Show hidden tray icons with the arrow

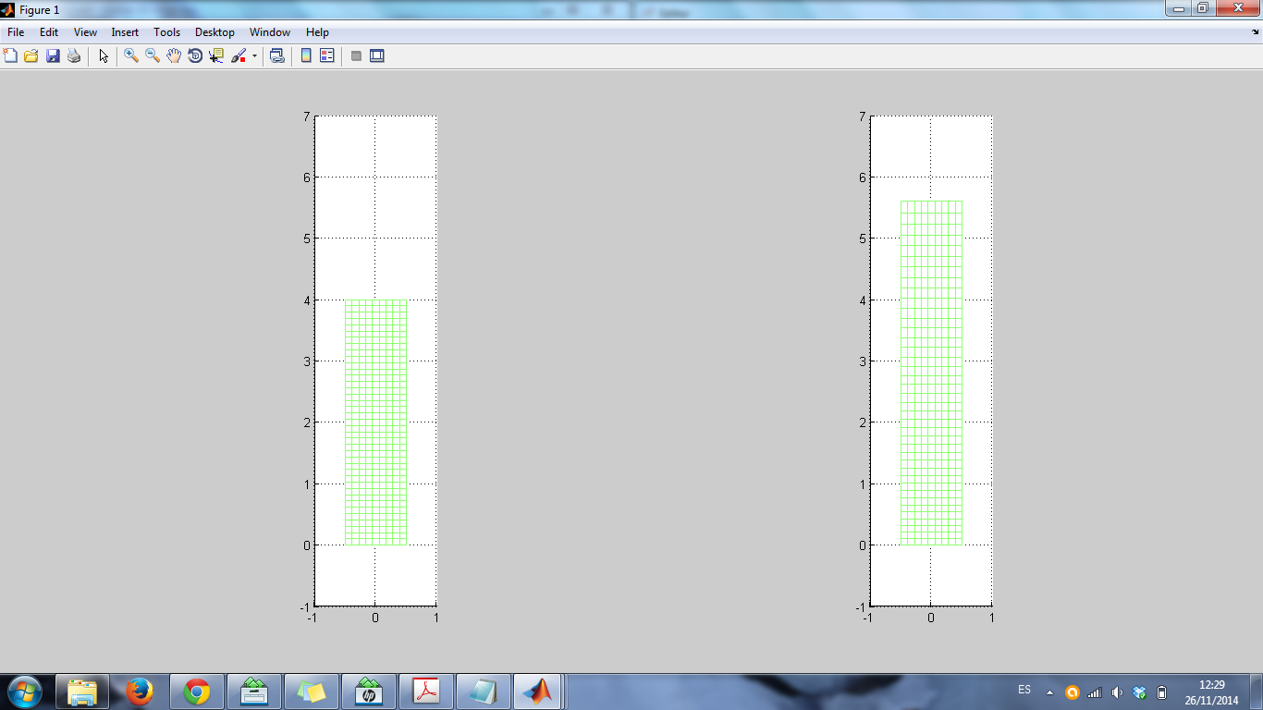(1049, 692)
